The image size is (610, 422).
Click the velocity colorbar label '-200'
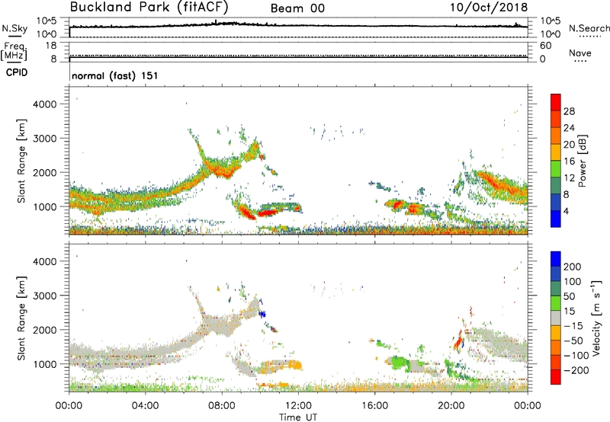pyautogui.click(x=576, y=370)
